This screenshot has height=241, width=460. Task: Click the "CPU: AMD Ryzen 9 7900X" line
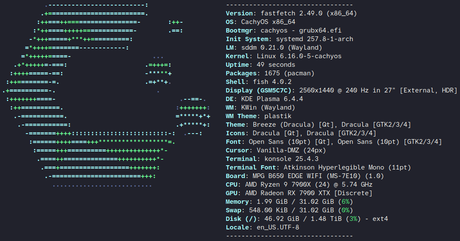coord(299,184)
